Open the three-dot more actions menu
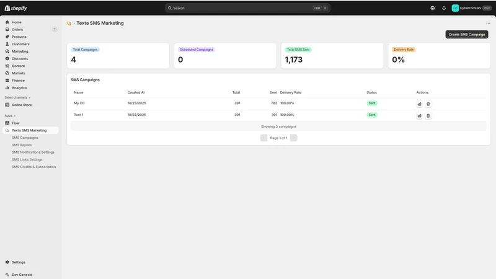The width and height of the screenshot is (496, 279). pos(488,23)
